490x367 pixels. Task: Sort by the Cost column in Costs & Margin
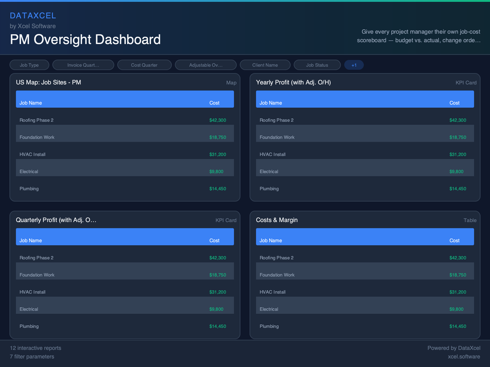coord(454,240)
